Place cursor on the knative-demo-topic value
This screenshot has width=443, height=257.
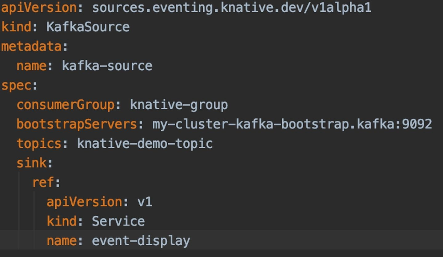pos(145,144)
